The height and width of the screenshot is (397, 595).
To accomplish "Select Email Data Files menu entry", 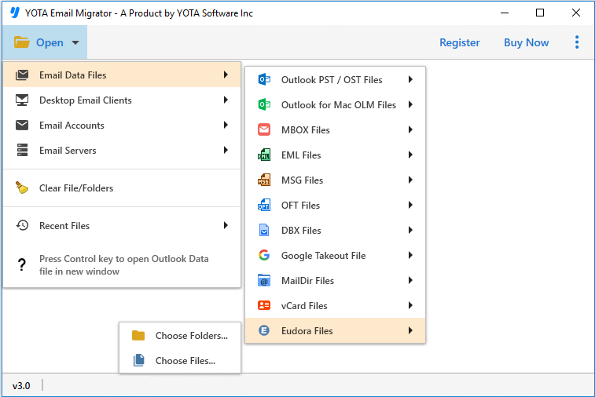I will click(122, 75).
